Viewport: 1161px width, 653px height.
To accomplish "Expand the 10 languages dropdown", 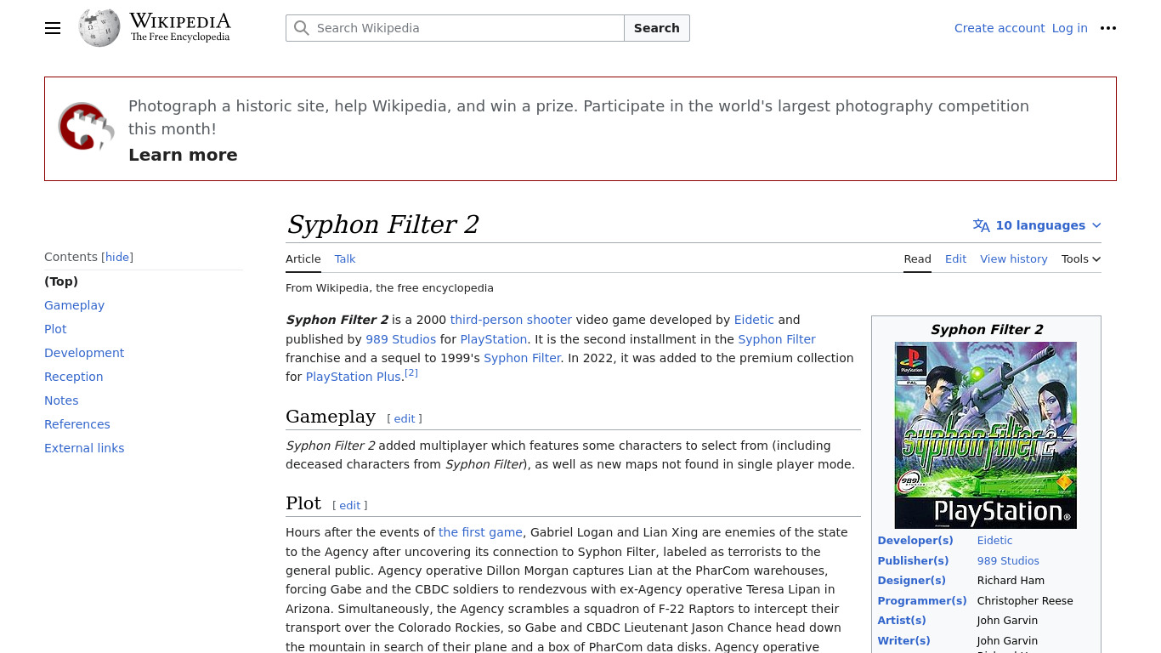I will [1037, 225].
